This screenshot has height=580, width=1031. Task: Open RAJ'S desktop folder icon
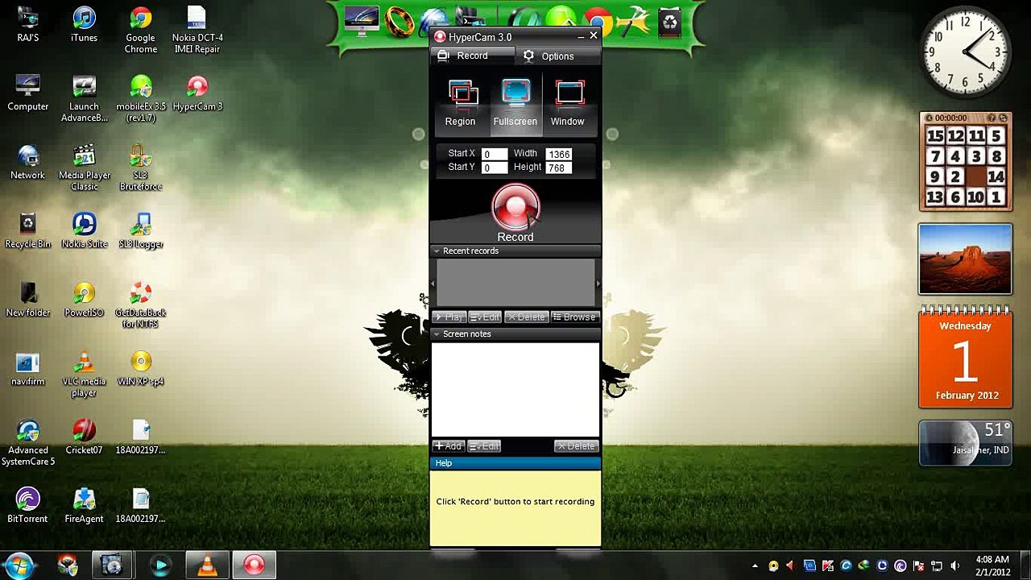(27, 25)
